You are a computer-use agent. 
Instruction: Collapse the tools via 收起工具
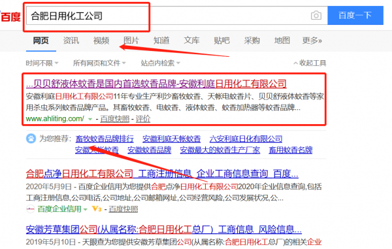point(310,63)
